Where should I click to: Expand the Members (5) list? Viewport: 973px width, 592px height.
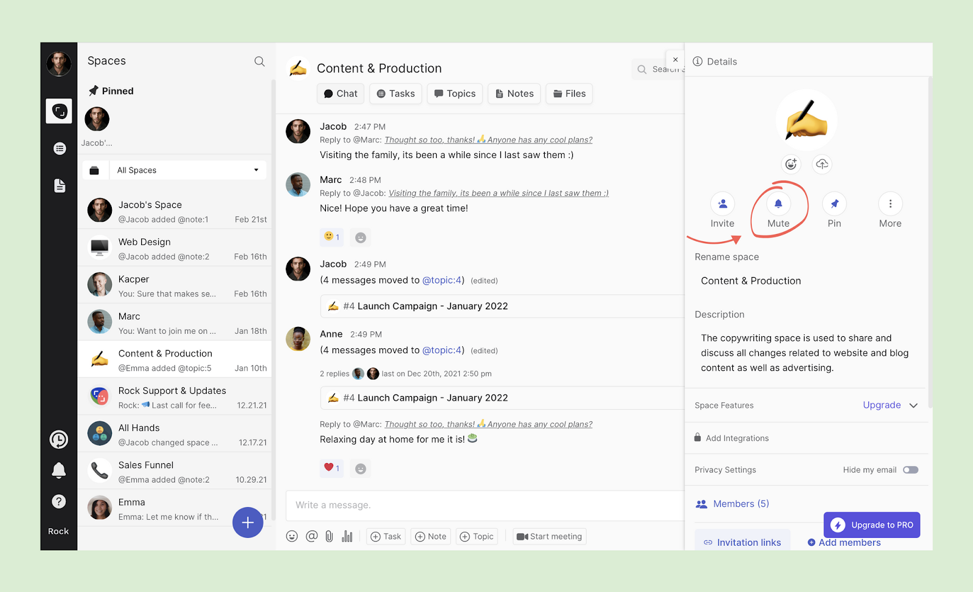click(741, 504)
